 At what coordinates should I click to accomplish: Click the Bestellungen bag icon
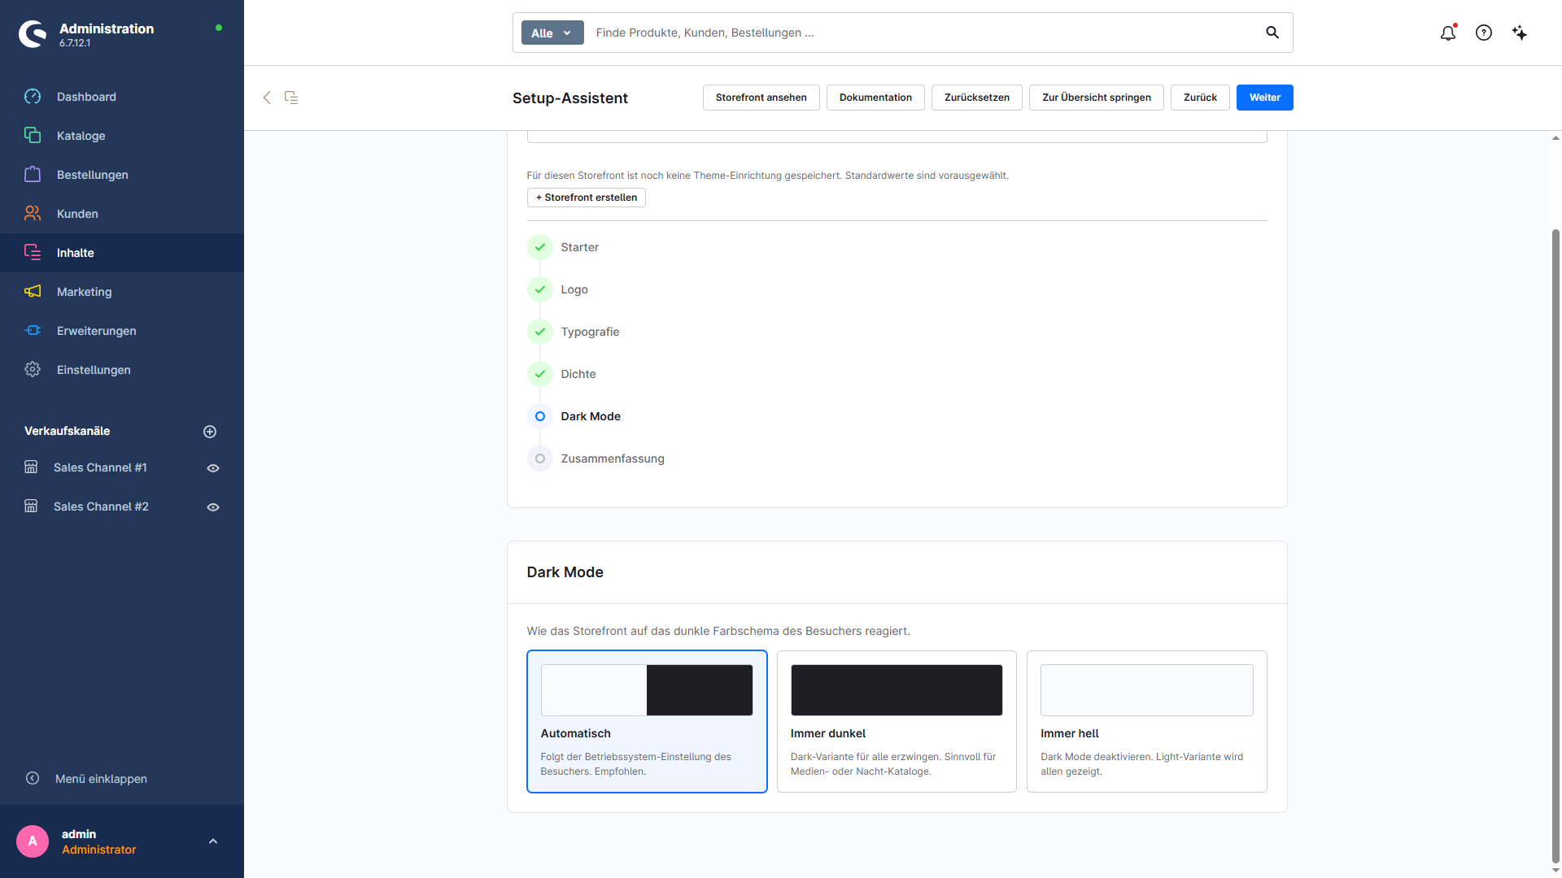(33, 175)
